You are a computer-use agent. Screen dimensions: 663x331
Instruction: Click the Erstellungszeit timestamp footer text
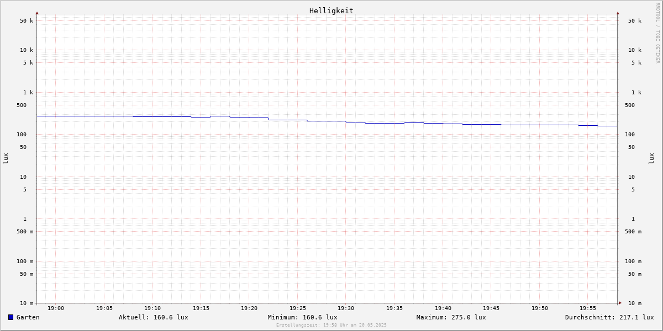[x=331, y=325]
